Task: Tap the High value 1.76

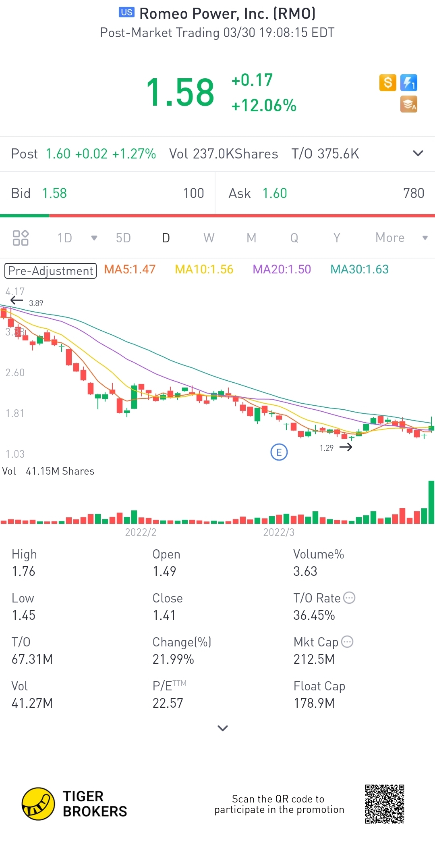Action: tap(23, 571)
